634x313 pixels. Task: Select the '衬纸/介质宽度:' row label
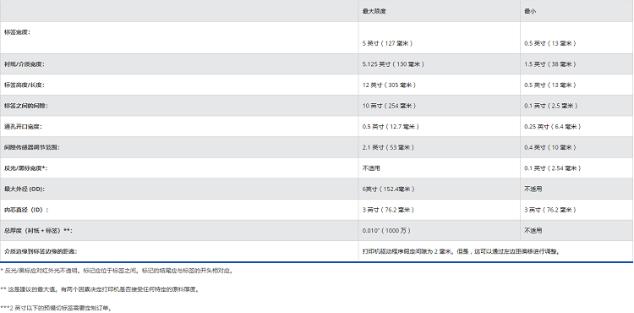(25, 64)
